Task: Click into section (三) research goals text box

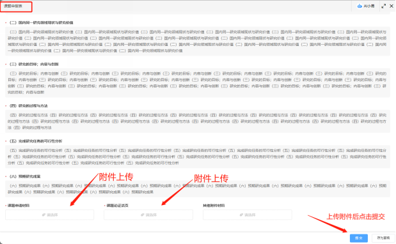Action: point(198,83)
